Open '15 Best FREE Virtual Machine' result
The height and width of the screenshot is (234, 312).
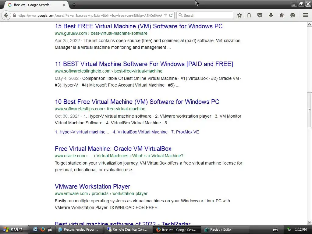[x=139, y=26]
